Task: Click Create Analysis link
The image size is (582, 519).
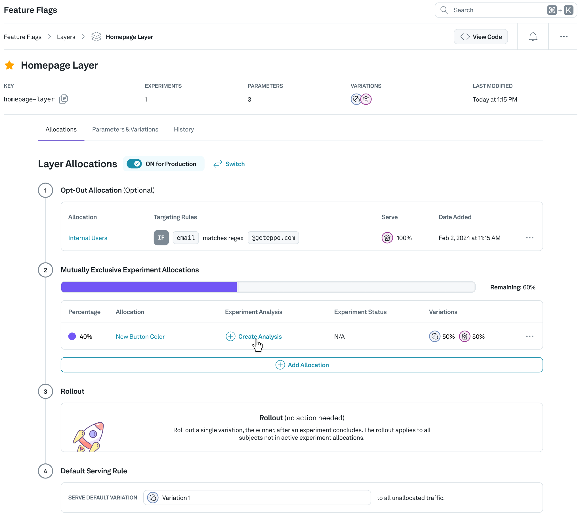Action: [x=259, y=336]
